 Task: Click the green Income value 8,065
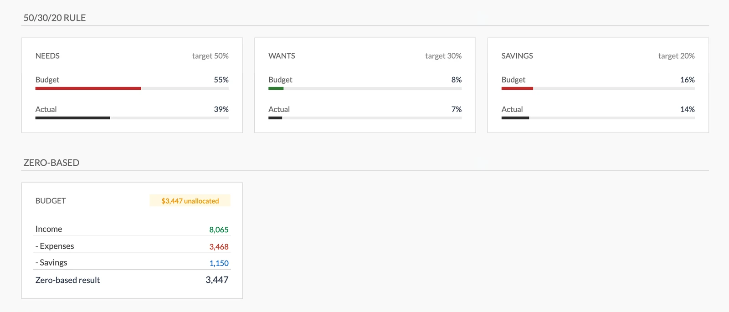coord(219,230)
